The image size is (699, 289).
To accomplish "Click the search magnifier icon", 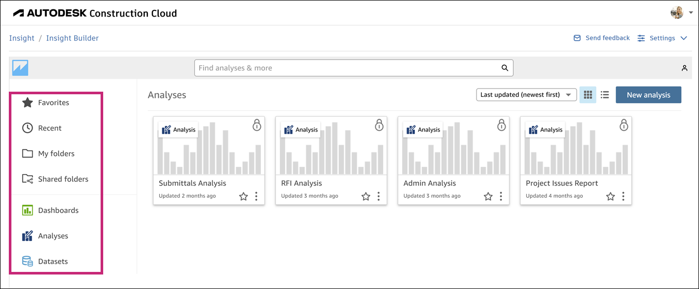I will (505, 68).
